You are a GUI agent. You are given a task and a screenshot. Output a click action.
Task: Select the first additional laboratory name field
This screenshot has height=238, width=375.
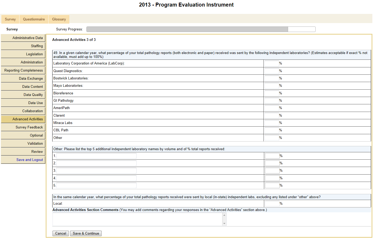(96, 156)
